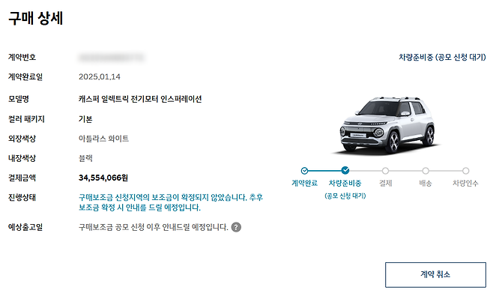Select the 결제 step circle
The height and width of the screenshot is (308, 493).
(385, 171)
